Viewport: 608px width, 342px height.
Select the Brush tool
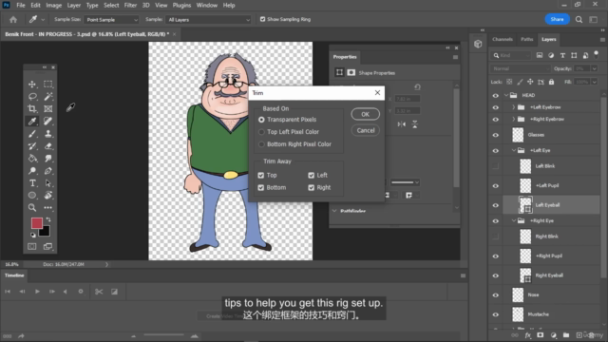point(32,134)
